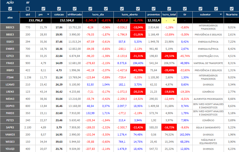Click FRAS3 lucro_aberto value 194,40%

click(138, 63)
